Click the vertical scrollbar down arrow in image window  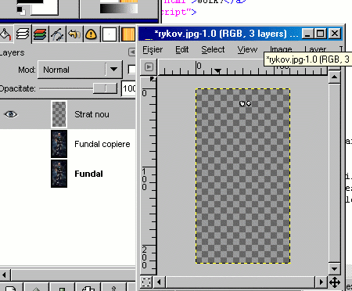(334, 268)
